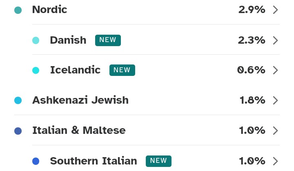Open the Nordic ancestry label
The image size is (294, 171).
[x=49, y=10]
